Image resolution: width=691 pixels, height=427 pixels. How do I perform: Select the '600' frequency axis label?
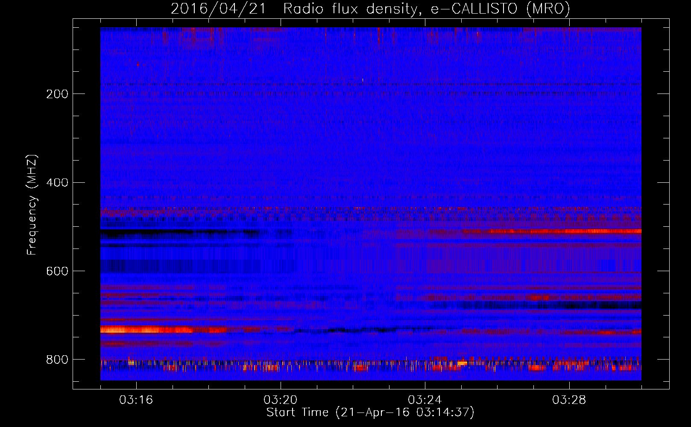(57, 272)
